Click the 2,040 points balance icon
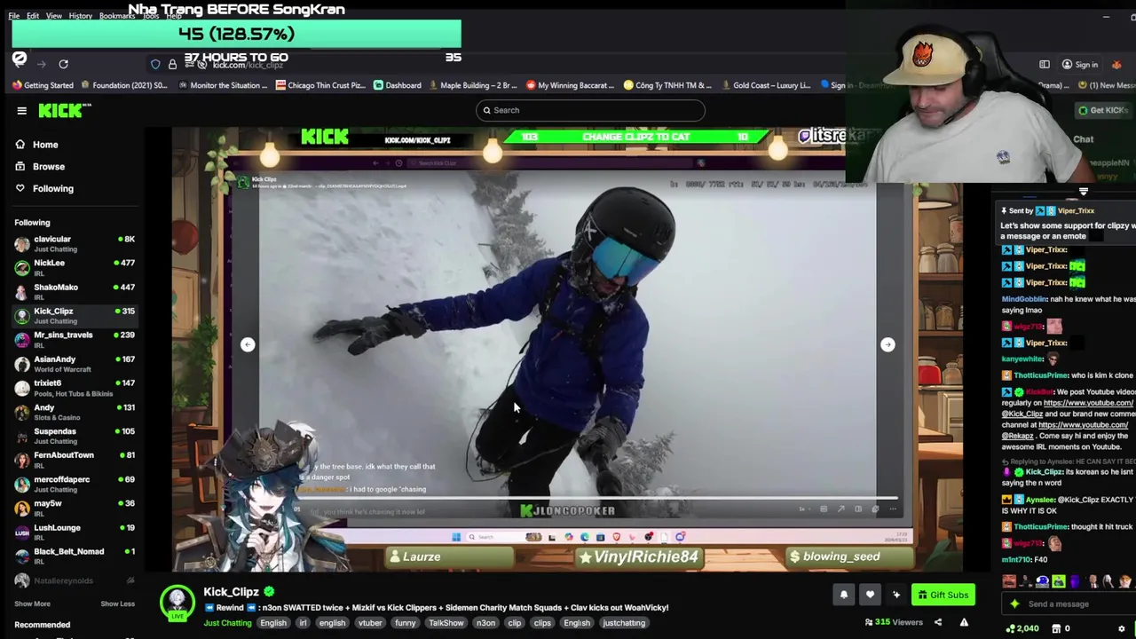Screen dimensions: 1136x639 [1011, 628]
